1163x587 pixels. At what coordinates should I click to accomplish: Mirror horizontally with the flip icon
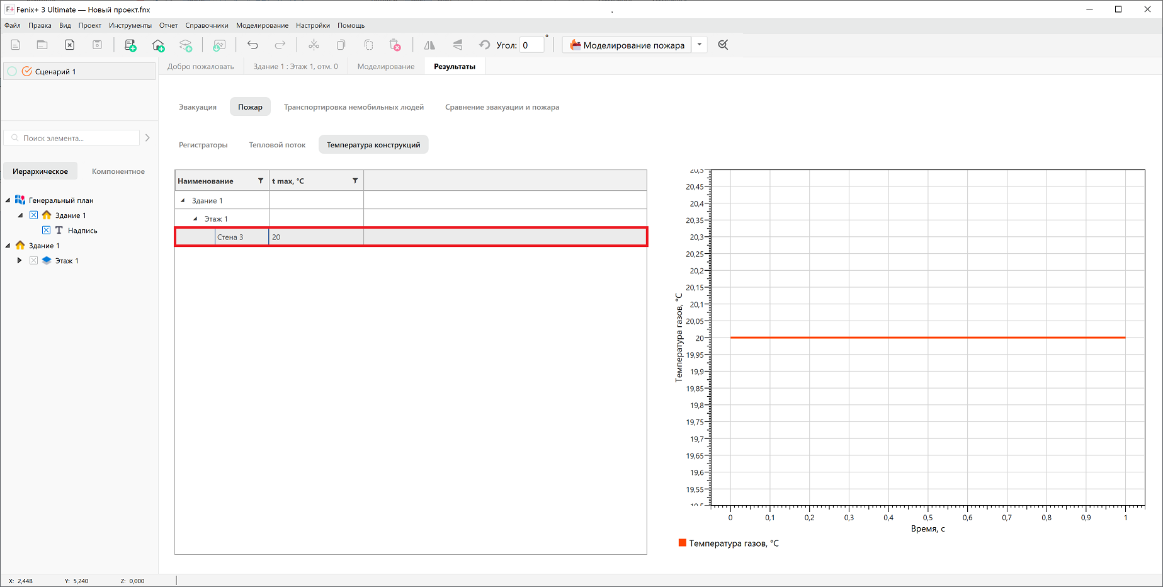429,45
